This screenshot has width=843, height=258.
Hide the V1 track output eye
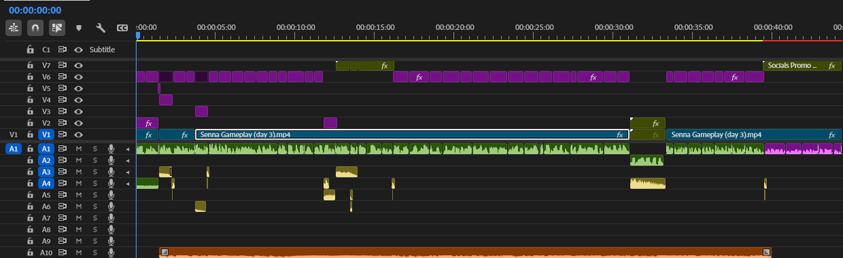[x=79, y=134]
